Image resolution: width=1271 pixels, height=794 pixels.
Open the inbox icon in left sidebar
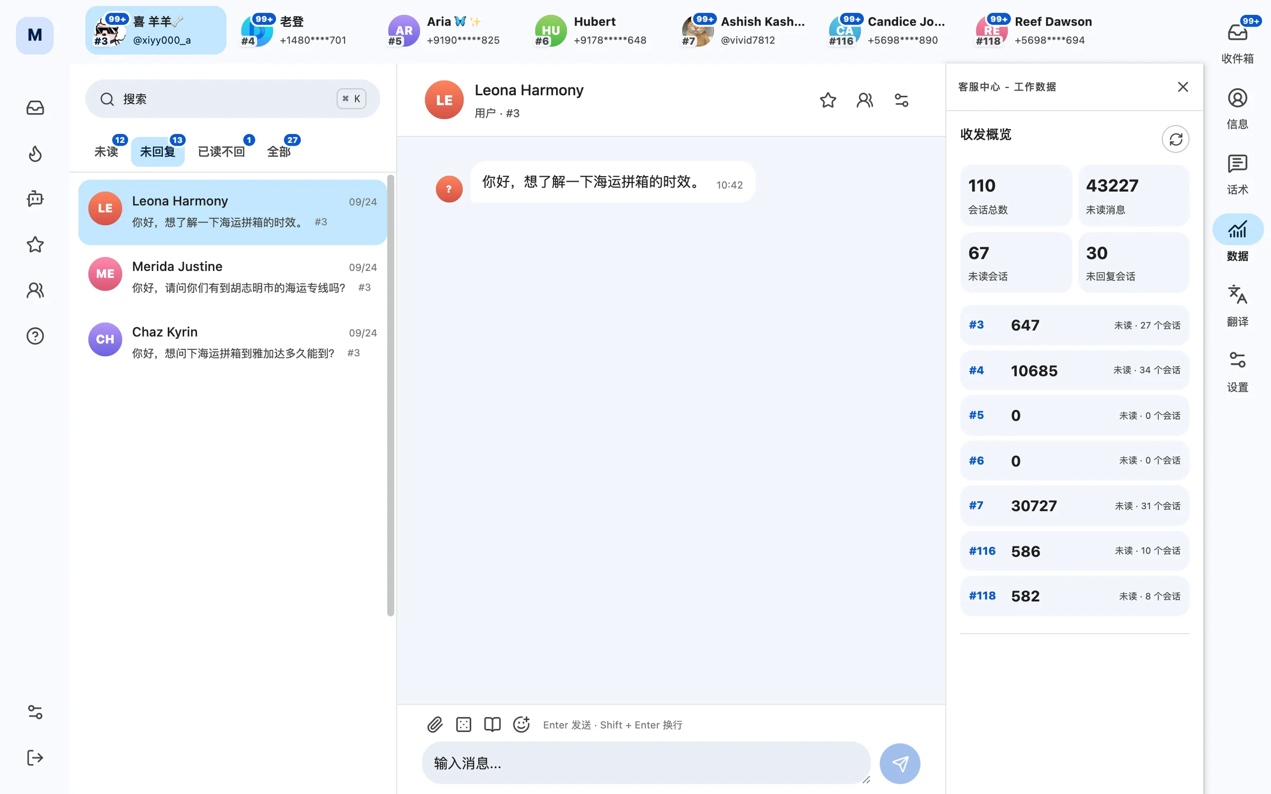tap(35, 108)
